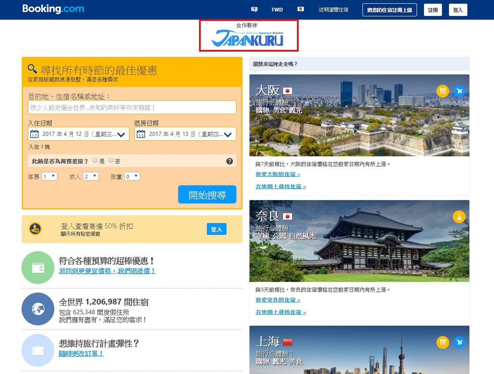Click the blue globe icon for worldwide lodging
Image resolution: width=494 pixels, height=374 pixels.
pyautogui.click(x=38, y=309)
